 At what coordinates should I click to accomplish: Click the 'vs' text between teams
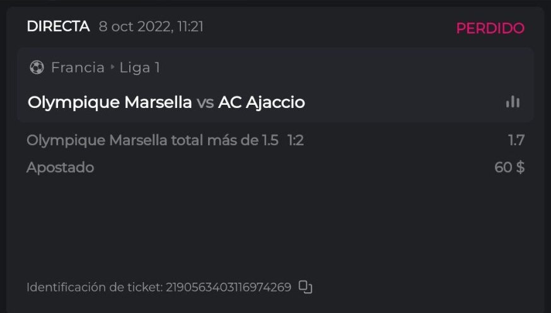[205, 103]
